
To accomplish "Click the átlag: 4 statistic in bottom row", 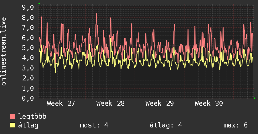I will (x=166, y=125).
